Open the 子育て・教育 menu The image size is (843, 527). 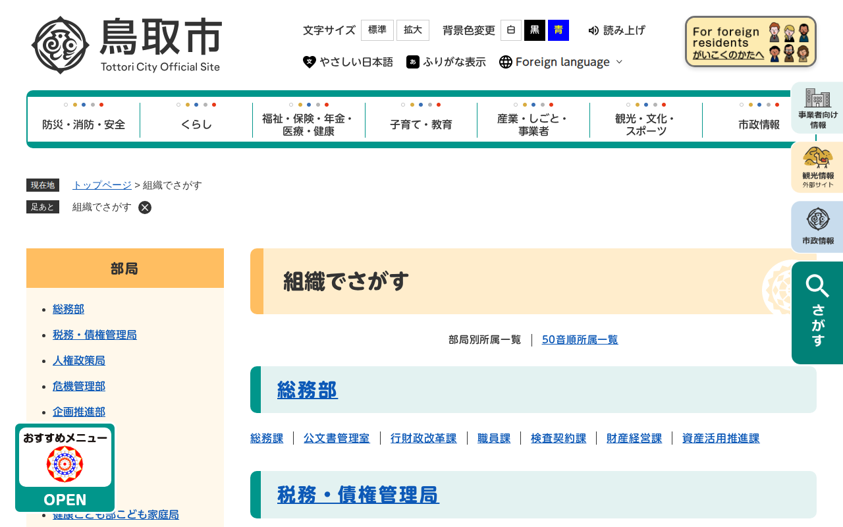tap(421, 120)
